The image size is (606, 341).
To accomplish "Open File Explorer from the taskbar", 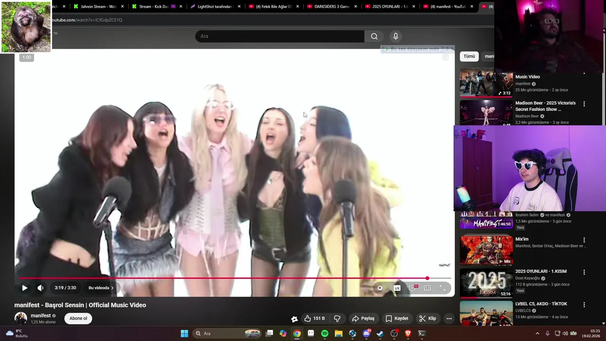I will coord(339,333).
